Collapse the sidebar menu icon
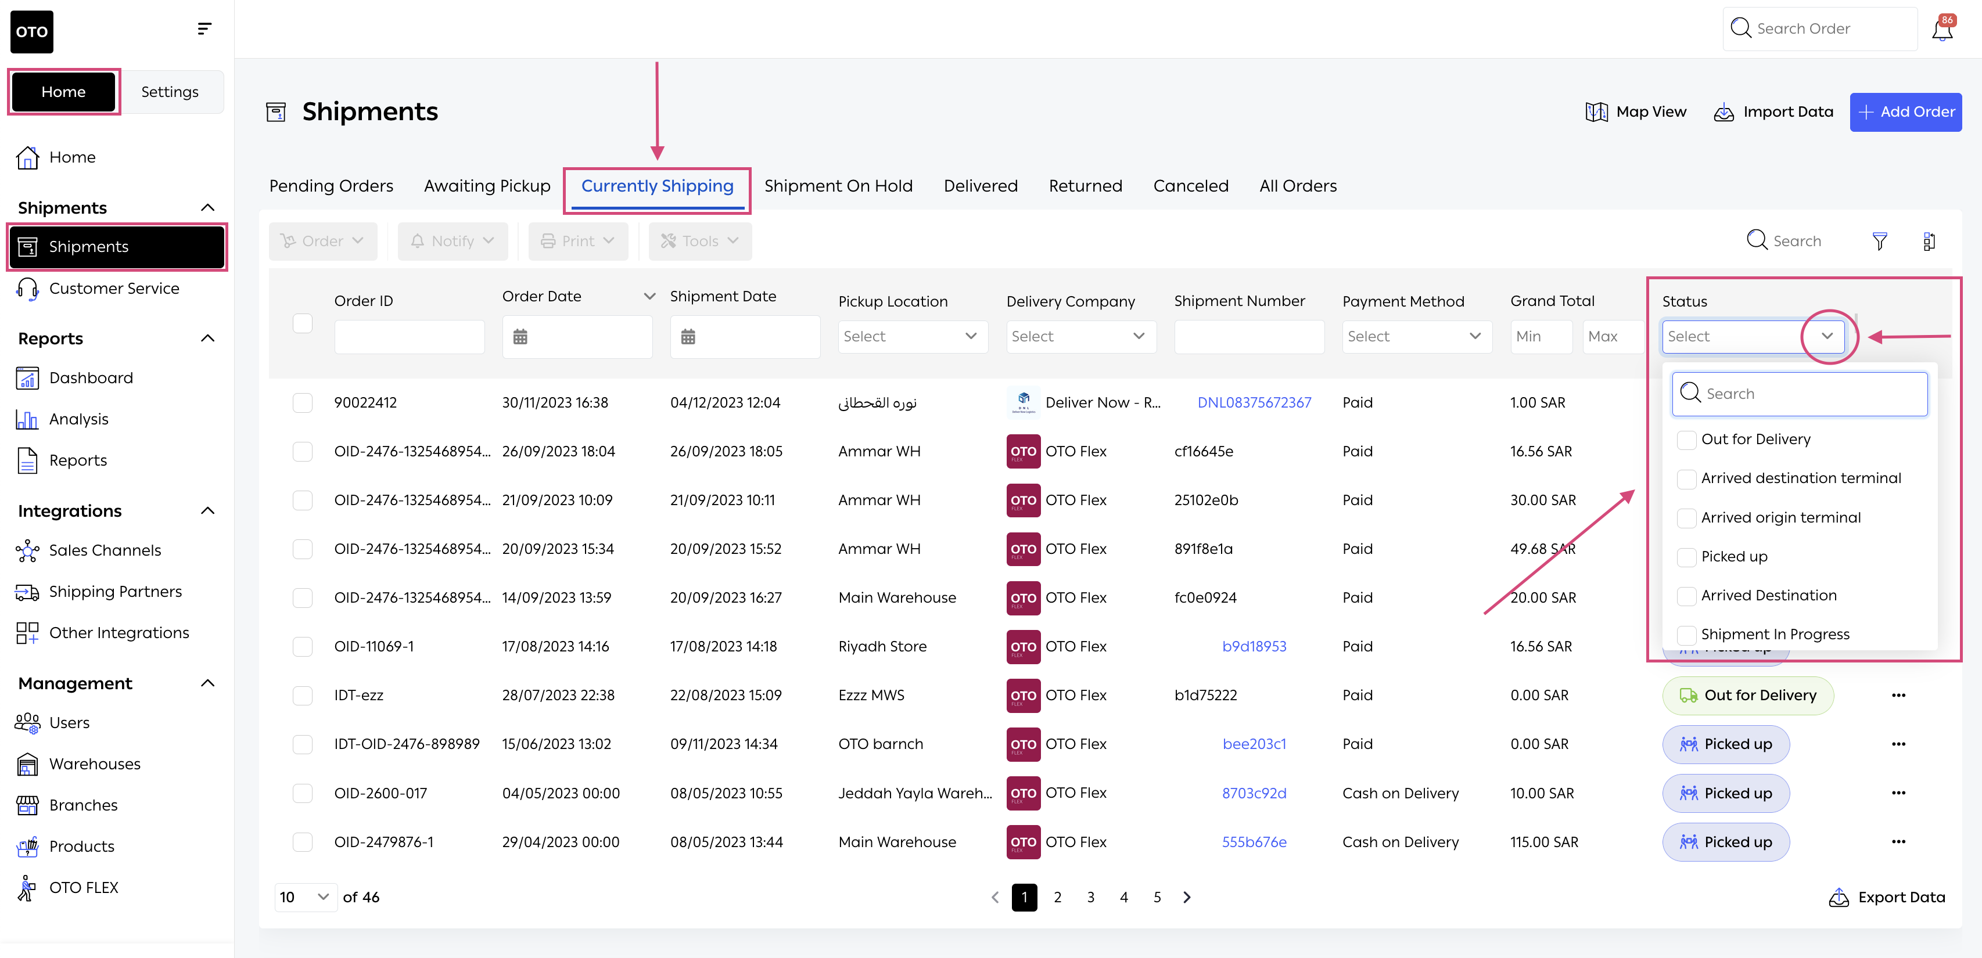The height and width of the screenshot is (958, 1982). (x=204, y=29)
